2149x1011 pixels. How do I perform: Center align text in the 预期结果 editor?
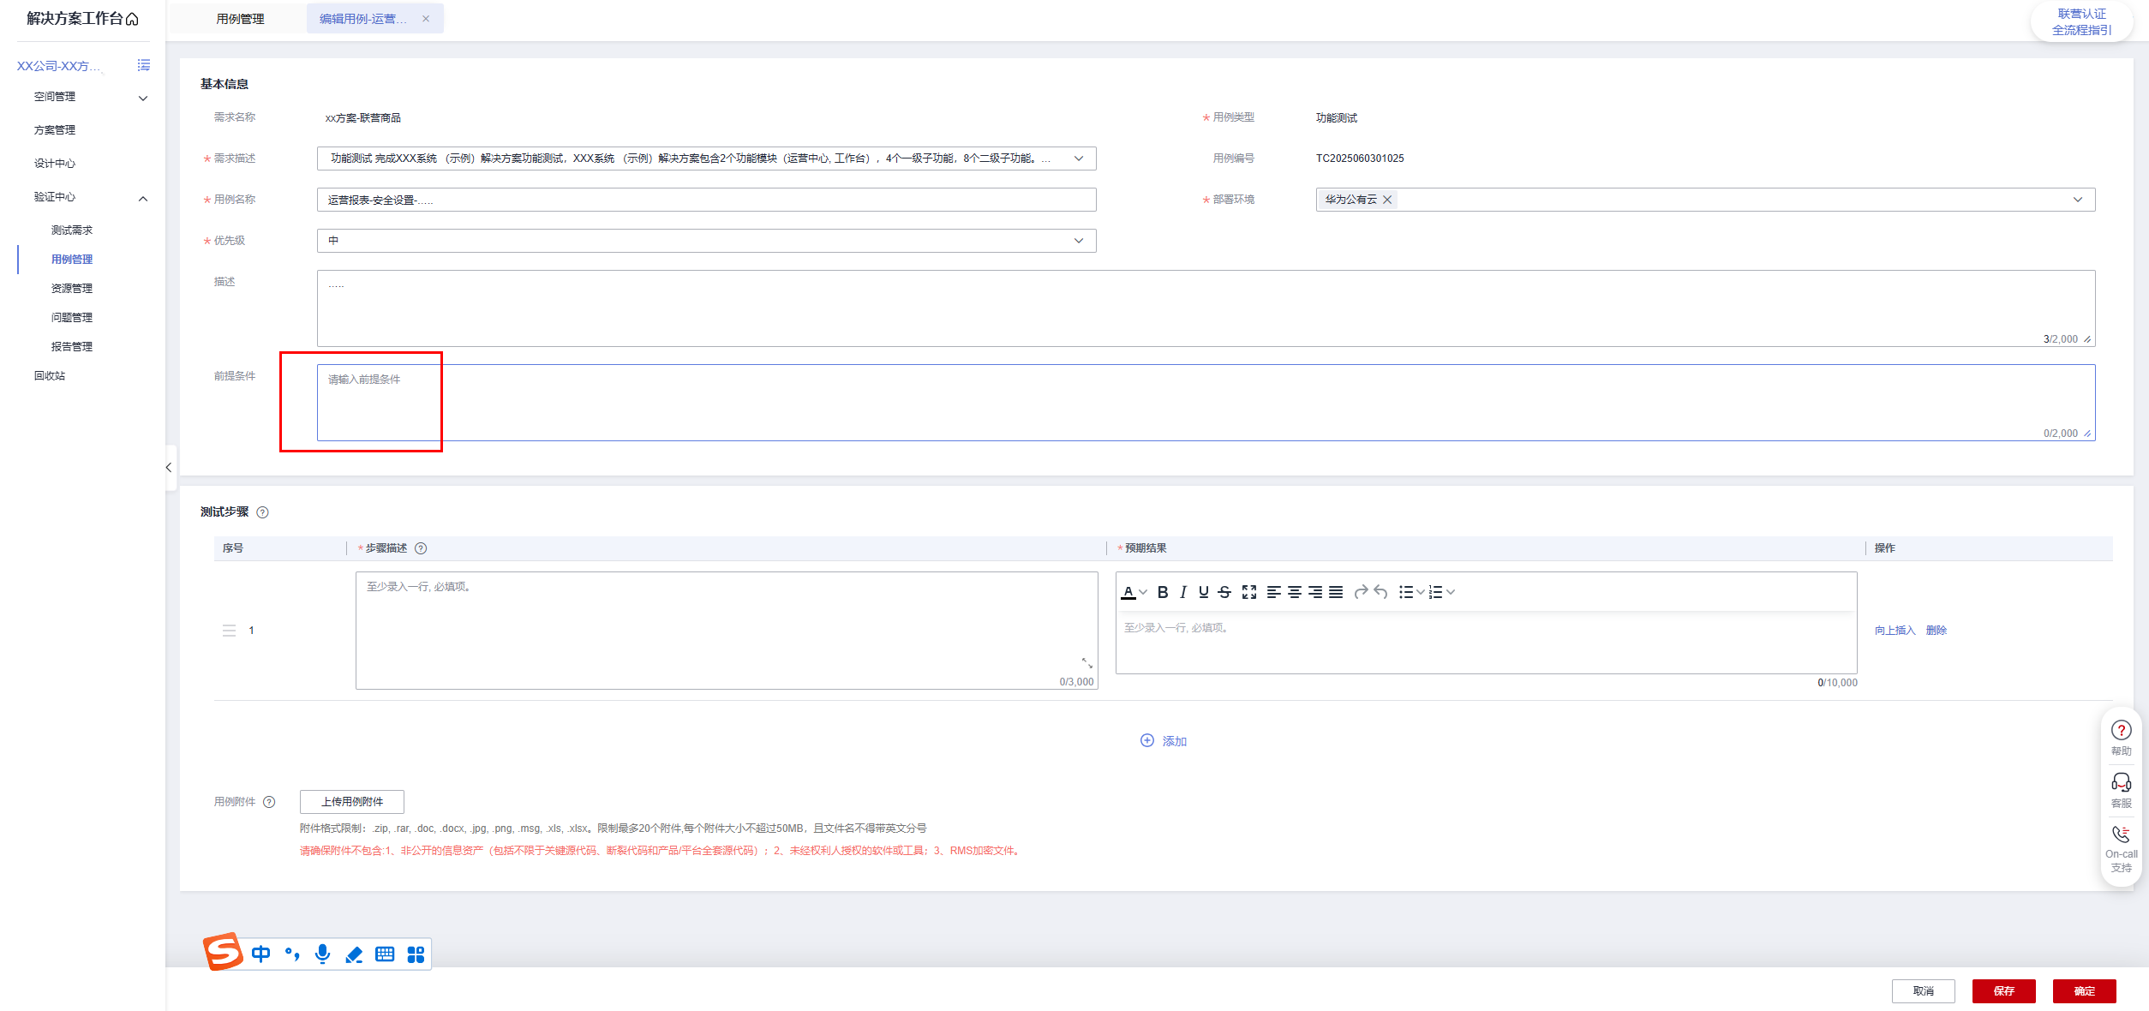[1295, 592]
